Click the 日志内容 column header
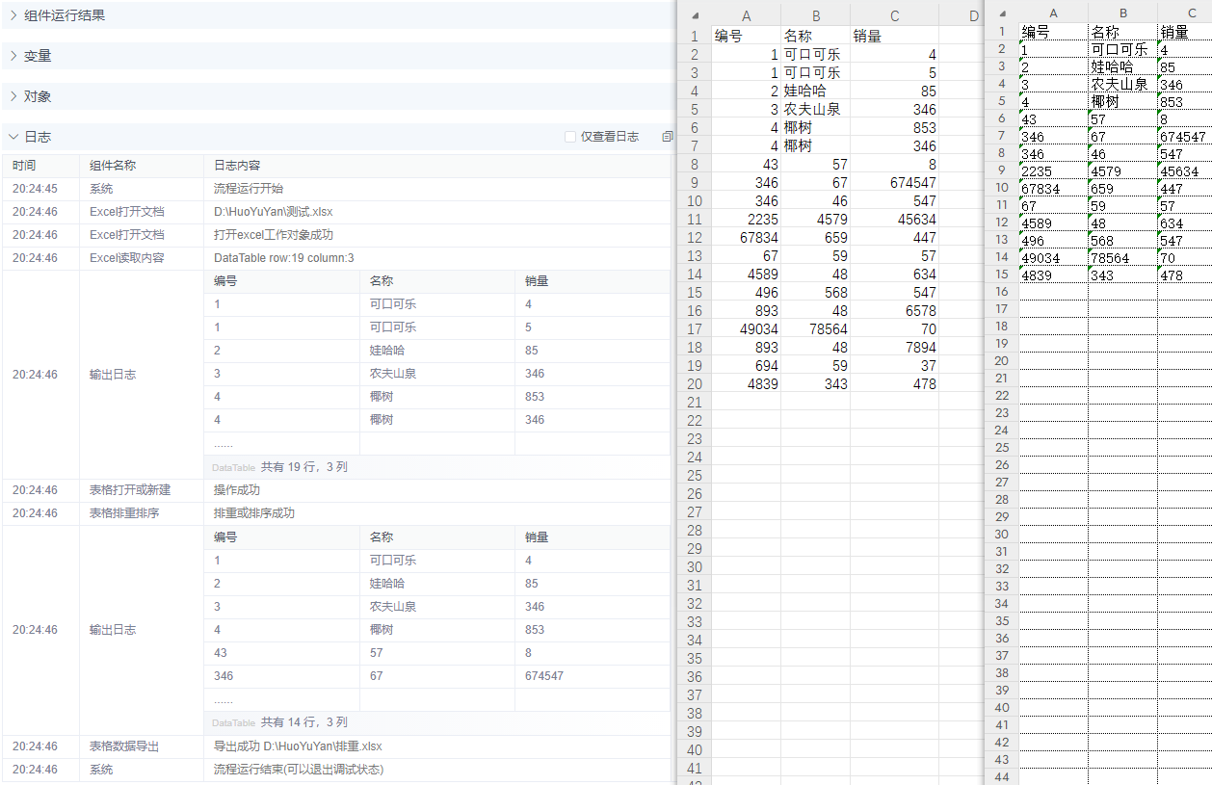1212x785 pixels. (x=237, y=166)
